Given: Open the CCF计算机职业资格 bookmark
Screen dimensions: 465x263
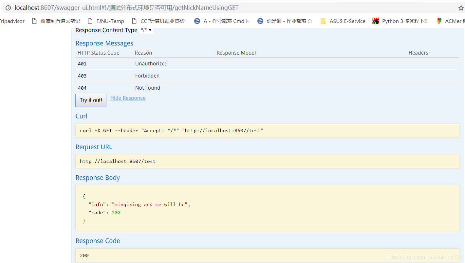Looking at the screenshot, I should click(x=159, y=21).
